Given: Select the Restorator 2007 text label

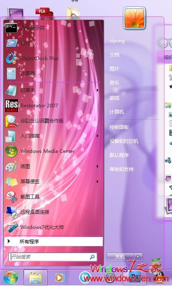Looking at the screenshot, I should point(39,105).
